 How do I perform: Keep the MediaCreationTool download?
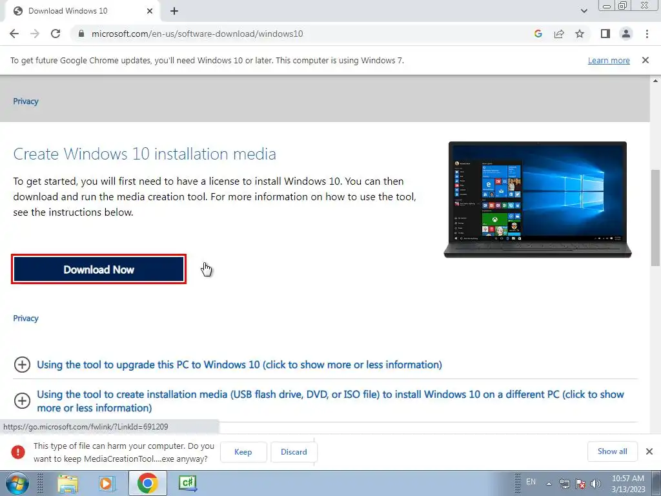pos(243,452)
